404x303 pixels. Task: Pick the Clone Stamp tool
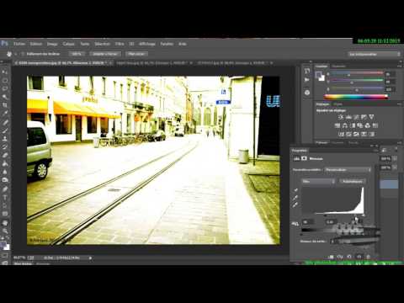(5, 139)
